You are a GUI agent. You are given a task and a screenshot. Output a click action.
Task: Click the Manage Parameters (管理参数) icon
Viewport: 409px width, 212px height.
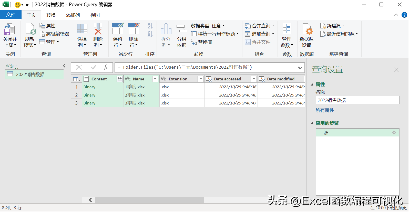pyautogui.click(x=287, y=29)
